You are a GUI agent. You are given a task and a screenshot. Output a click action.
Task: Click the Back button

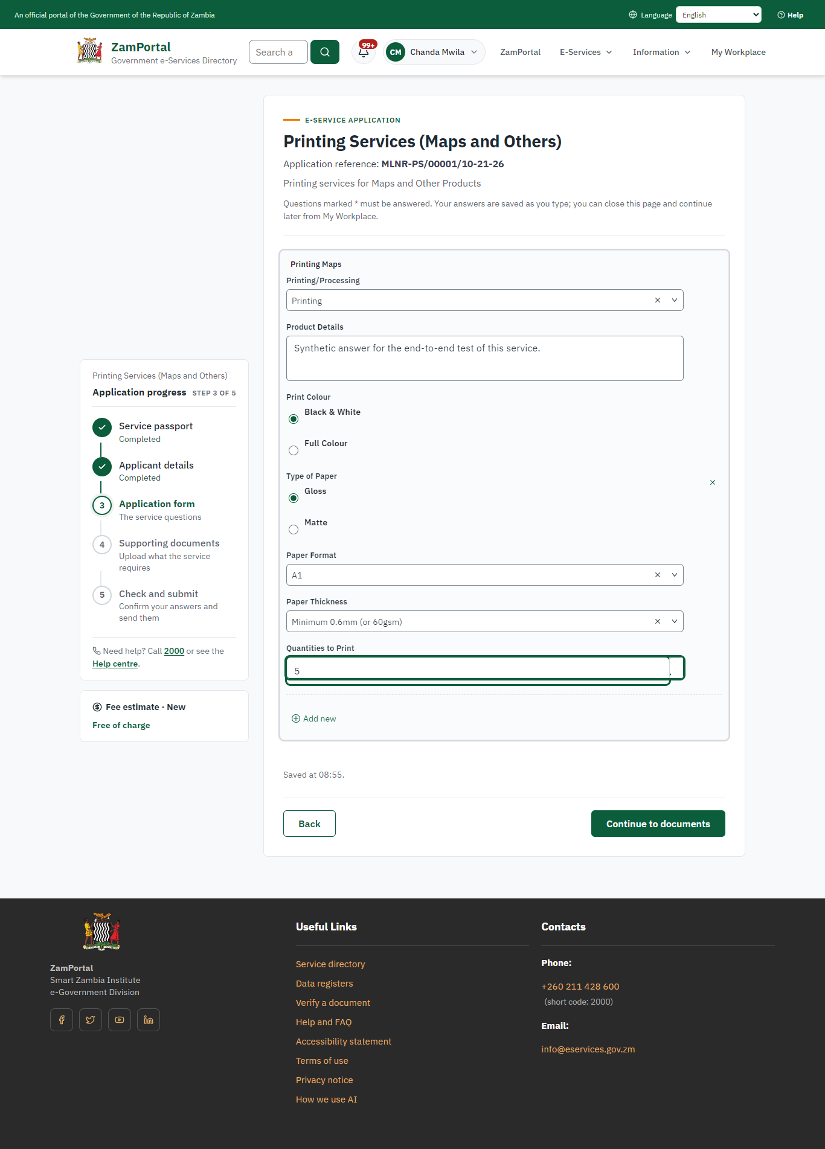coord(309,824)
